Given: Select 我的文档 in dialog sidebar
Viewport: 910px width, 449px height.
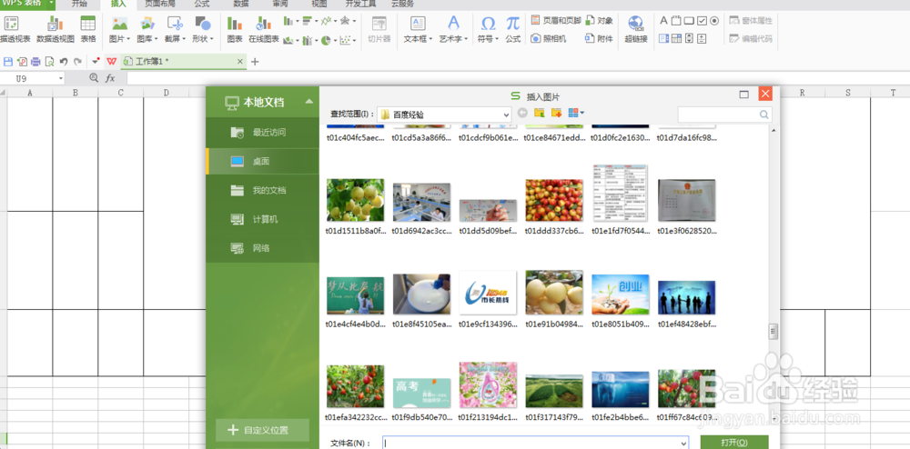Looking at the screenshot, I should pyautogui.click(x=262, y=190).
